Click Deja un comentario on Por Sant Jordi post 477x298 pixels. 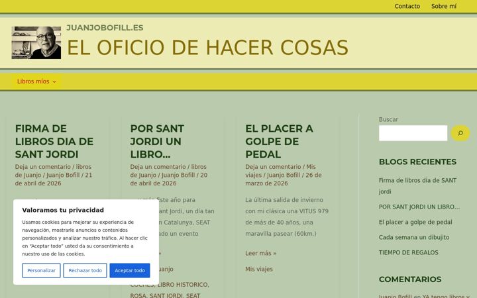[x=158, y=167]
